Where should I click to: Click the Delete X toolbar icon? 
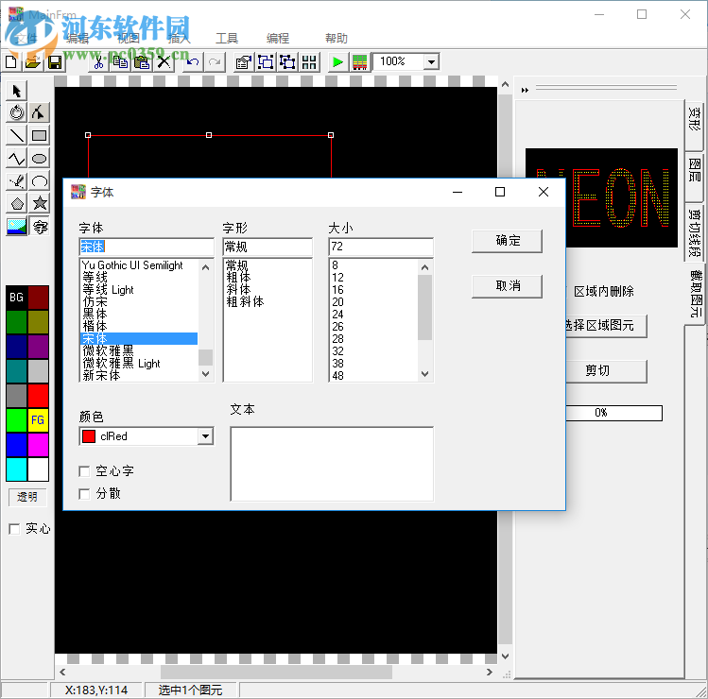pos(164,61)
